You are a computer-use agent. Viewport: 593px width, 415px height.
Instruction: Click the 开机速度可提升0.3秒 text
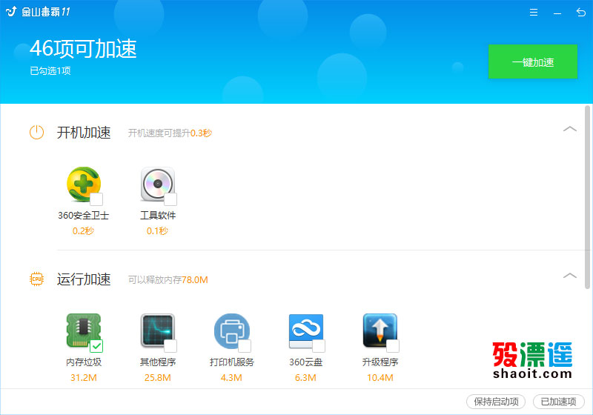(170, 133)
